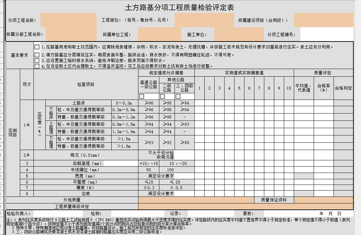The image size is (361, 235).
Task: Check basic requirement 1 about clearing surface vegetation
Action: (x=37, y=47)
